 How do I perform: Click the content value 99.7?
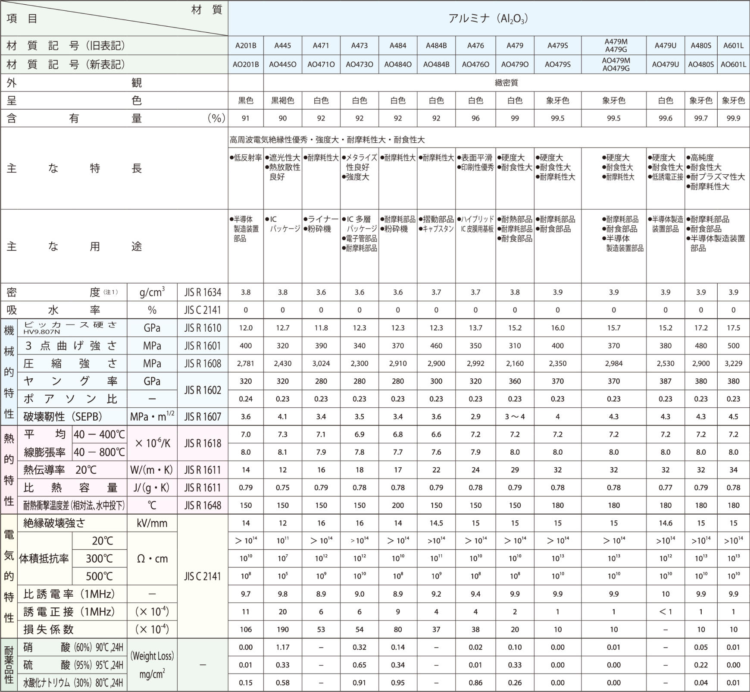coord(701,118)
